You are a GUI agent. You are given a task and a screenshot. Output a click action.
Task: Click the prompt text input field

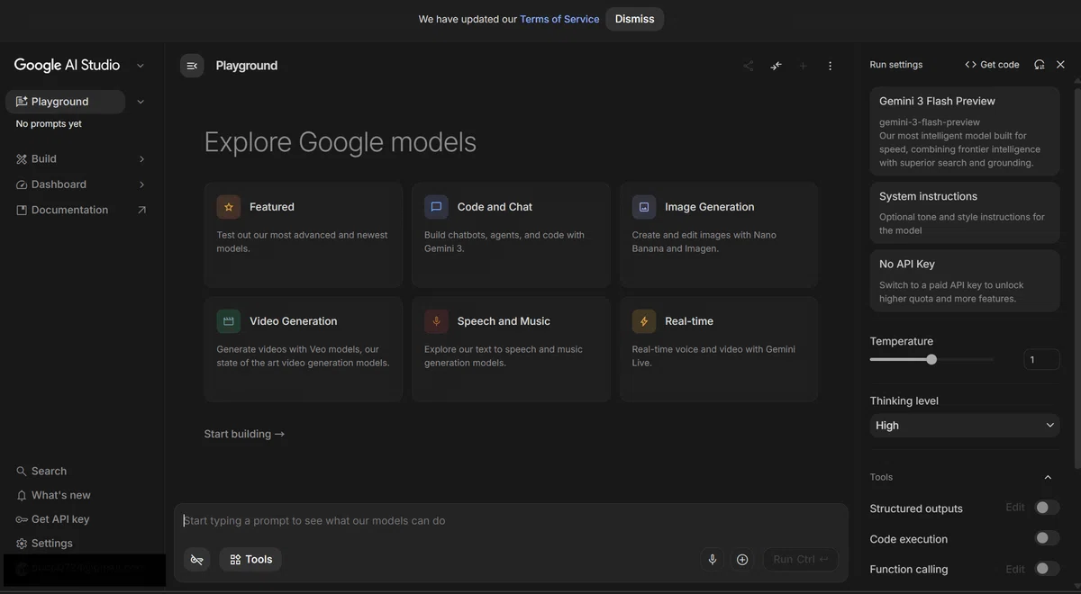click(511, 520)
